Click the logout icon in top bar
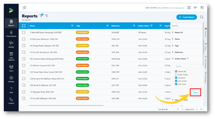 pyautogui.click(x=202, y=7)
